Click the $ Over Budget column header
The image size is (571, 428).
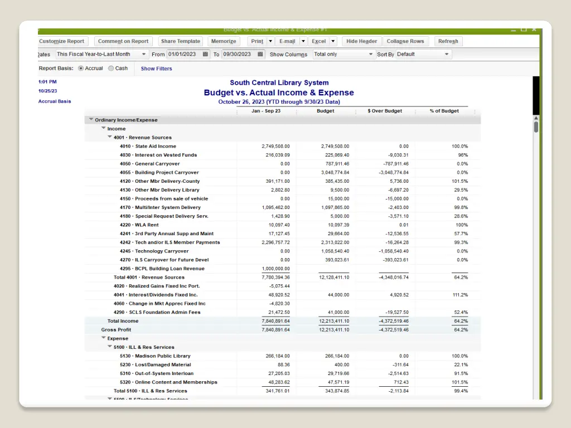pos(385,111)
